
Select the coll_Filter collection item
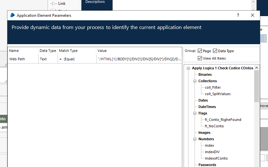tap(213, 87)
